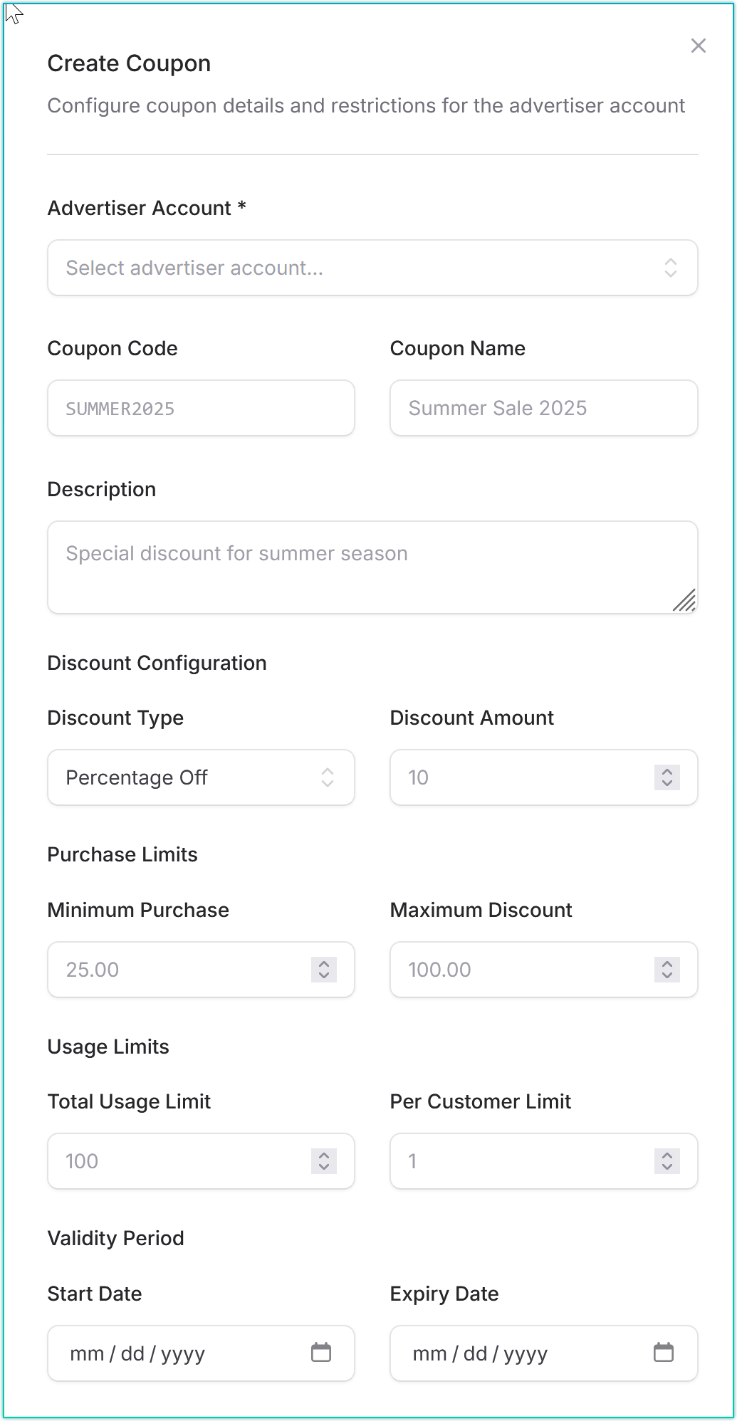
Task: Open the Expiry Date calendar picker icon
Action: pos(664,1353)
